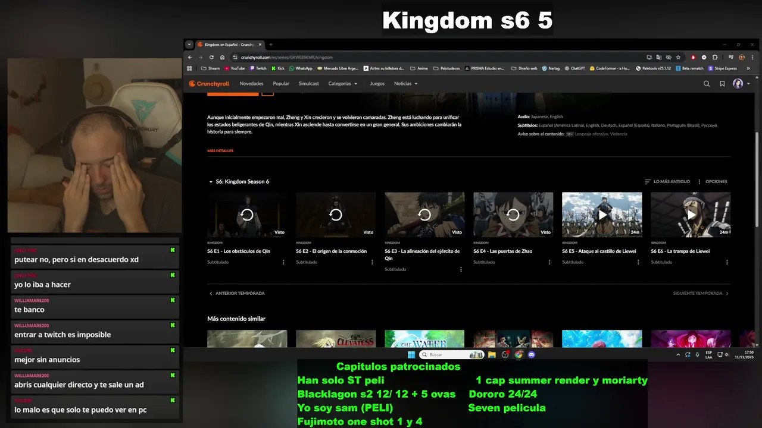Open the Twitch bookmark

pyautogui.click(x=258, y=68)
